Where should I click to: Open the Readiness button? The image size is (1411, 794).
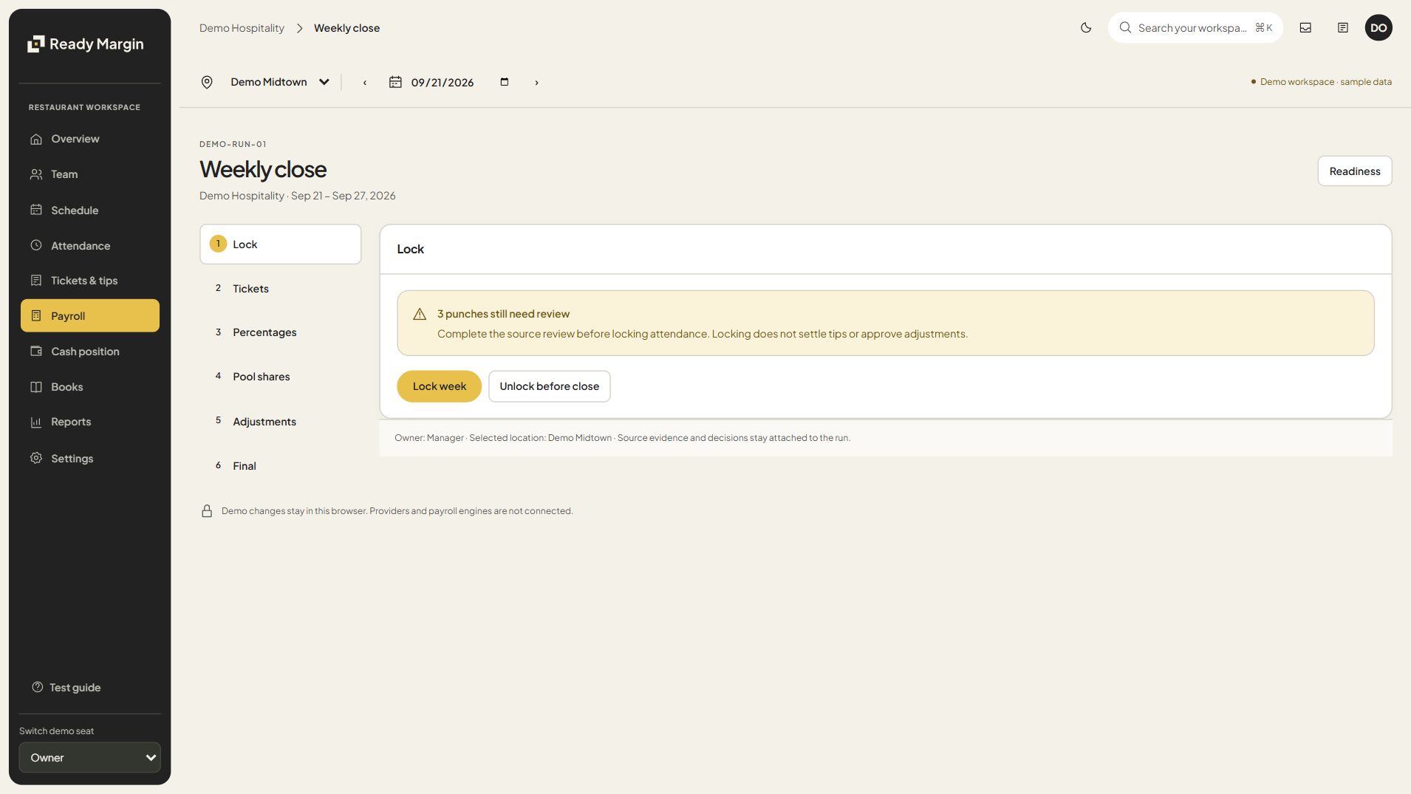point(1355,171)
